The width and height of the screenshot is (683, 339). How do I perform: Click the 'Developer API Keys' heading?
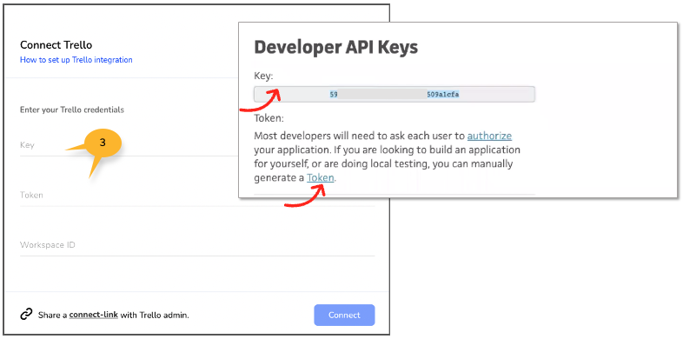(x=335, y=47)
